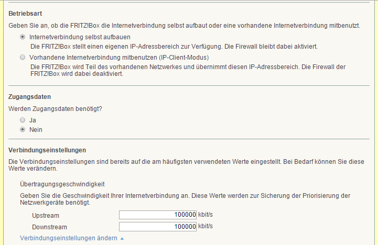The width and height of the screenshot is (378, 245).
Task: Focus the Downstream speed input field
Action: 157,226
